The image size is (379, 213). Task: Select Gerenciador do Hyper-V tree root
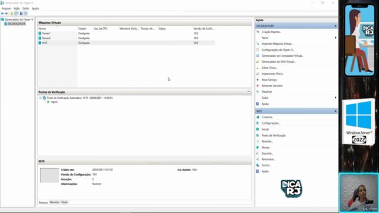point(18,20)
